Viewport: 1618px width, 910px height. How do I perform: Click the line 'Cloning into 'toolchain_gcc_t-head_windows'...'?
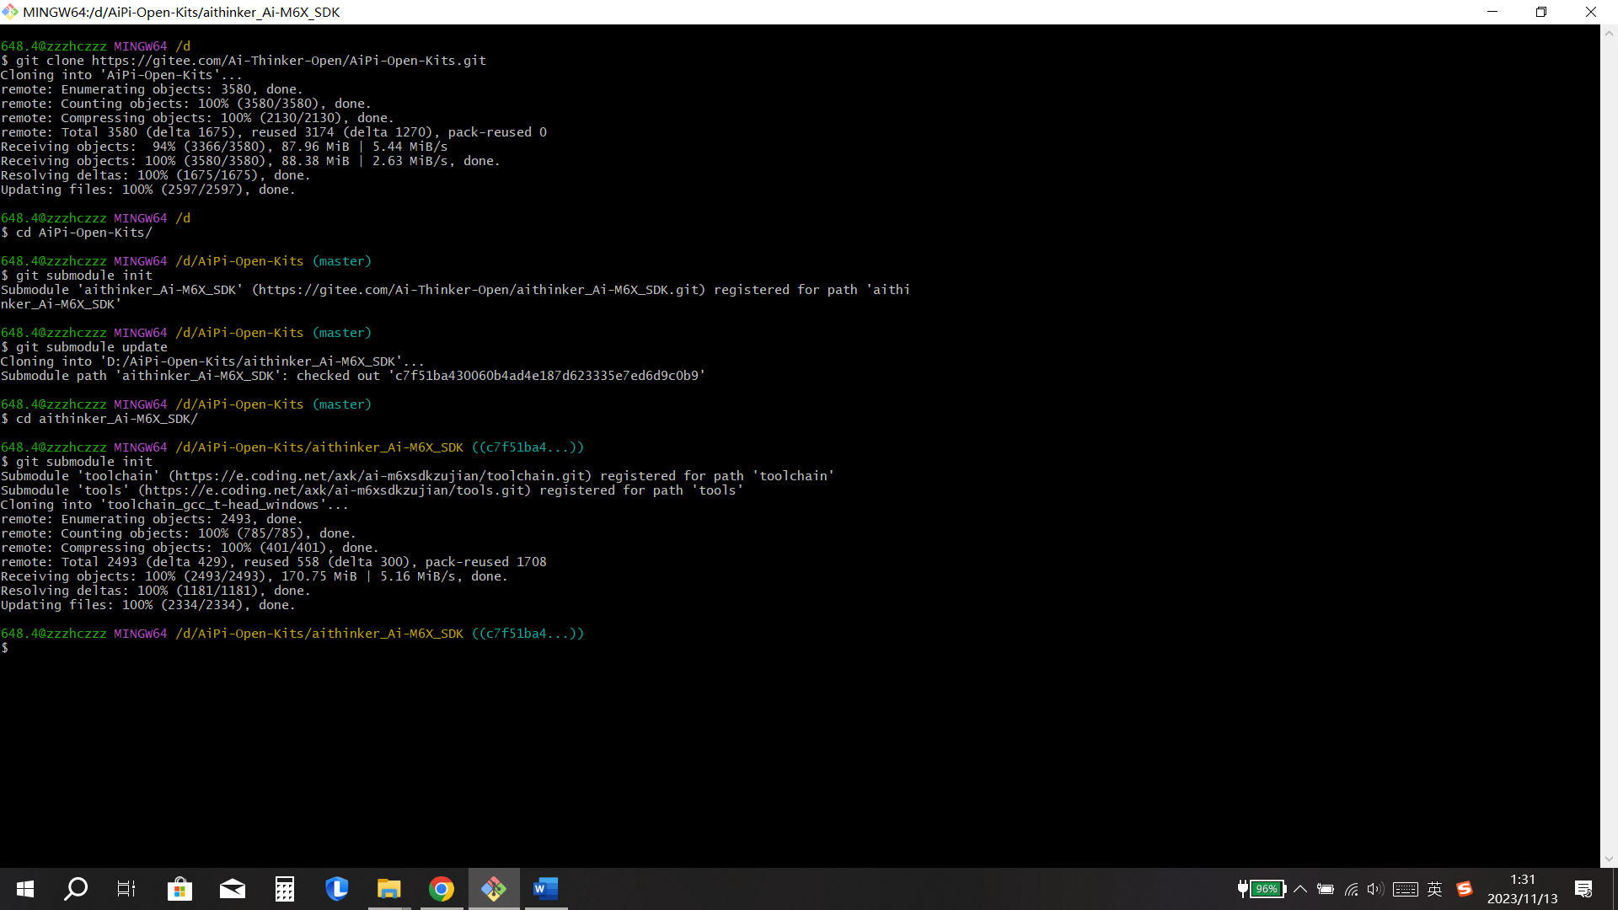(174, 505)
